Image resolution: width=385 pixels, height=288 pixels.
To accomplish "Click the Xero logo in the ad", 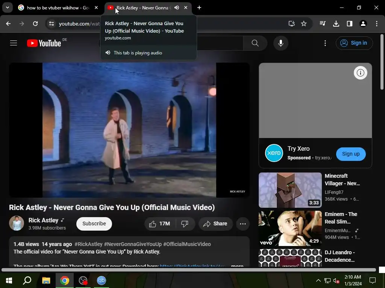I will (274, 153).
